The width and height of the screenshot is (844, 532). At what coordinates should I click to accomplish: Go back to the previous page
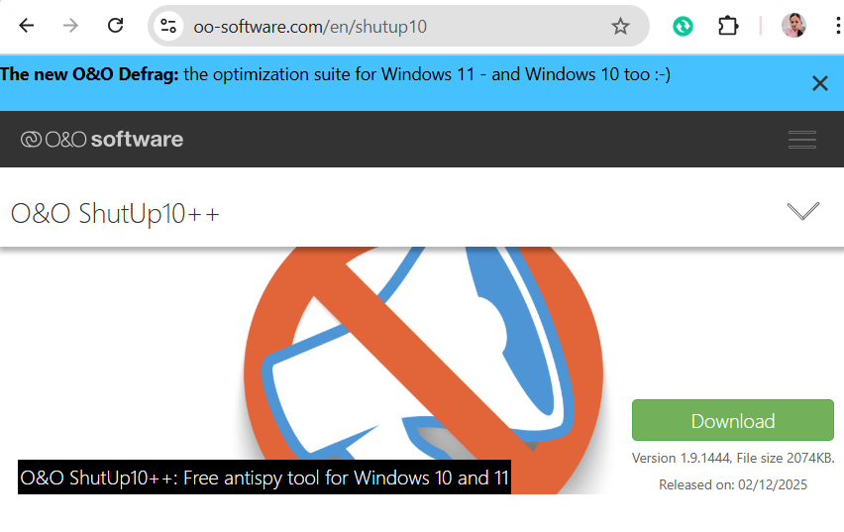[x=26, y=26]
